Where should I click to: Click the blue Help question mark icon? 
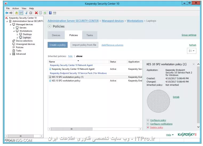(x=50, y=13)
